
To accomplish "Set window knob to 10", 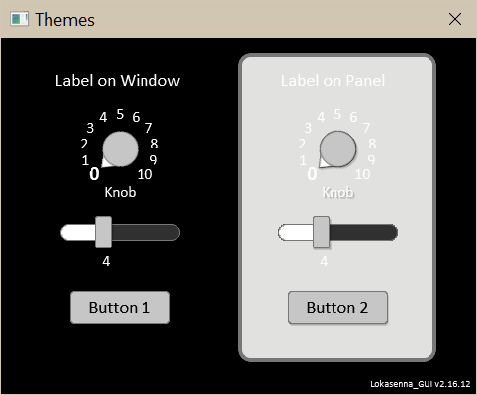I will coord(144,174).
